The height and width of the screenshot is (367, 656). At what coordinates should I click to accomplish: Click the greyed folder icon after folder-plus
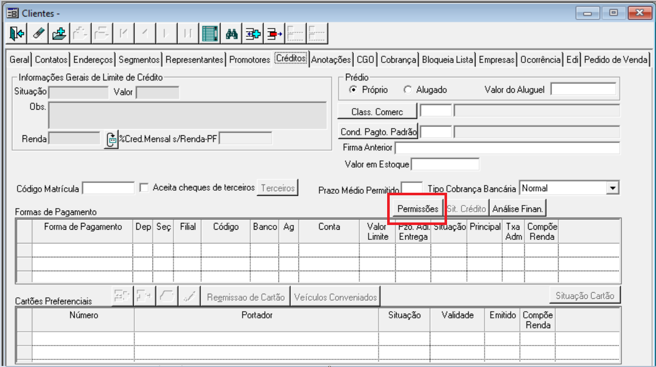(x=80, y=34)
